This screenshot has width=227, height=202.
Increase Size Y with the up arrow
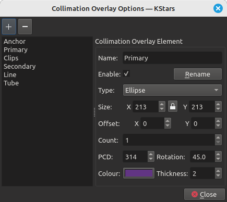(218, 104)
